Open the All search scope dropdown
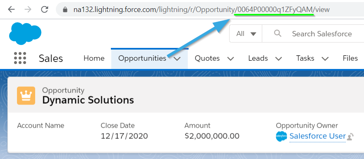Screen dimensions: 364x159 tap(246, 34)
